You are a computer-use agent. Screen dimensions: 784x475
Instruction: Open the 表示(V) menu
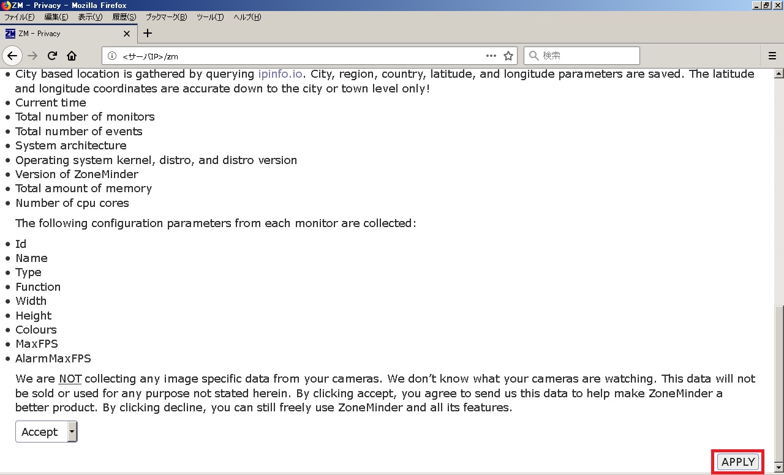[90, 17]
